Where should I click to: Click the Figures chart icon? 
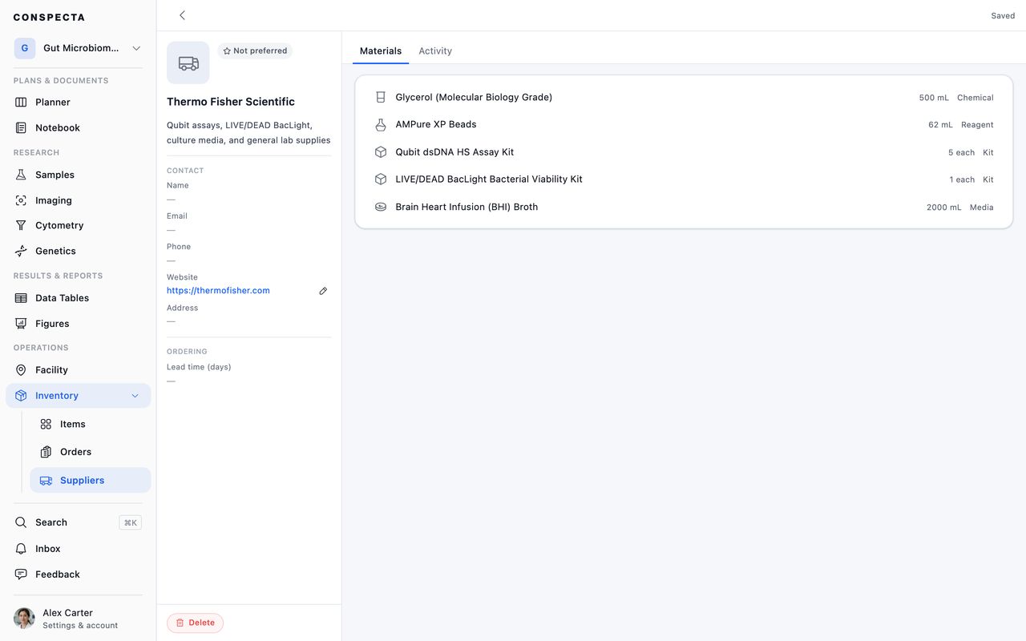pos(21,324)
